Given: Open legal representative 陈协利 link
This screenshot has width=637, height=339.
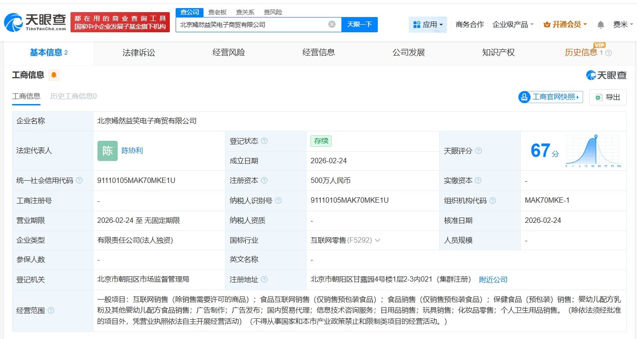Looking at the screenshot, I should [x=132, y=151].
